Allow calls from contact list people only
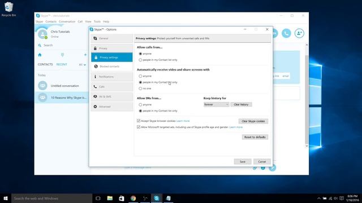The height and width of the screenshot is (203, 362). point(140,60)
